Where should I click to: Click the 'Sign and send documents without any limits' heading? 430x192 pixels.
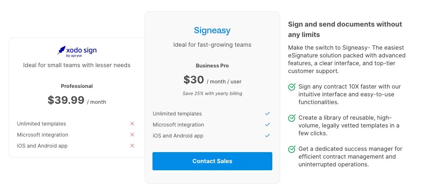345,30
